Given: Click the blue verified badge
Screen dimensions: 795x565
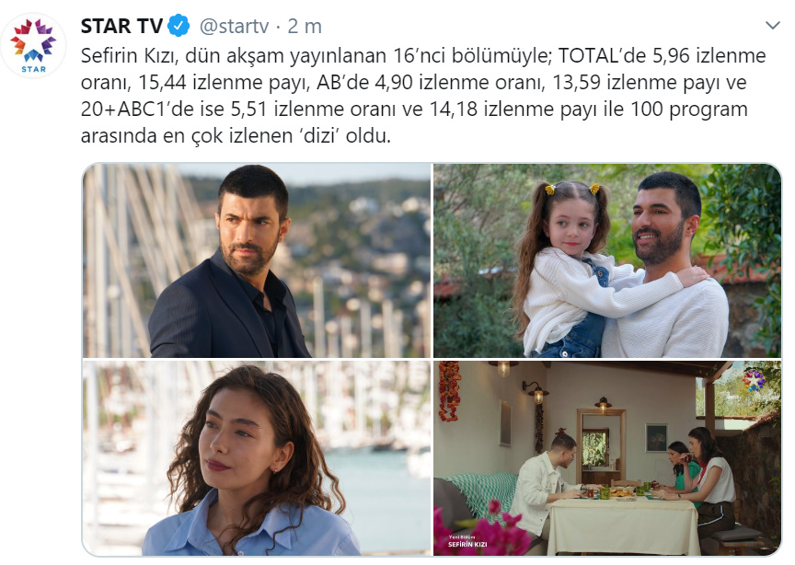Looking at the screenshot, I should click(179, 26).
